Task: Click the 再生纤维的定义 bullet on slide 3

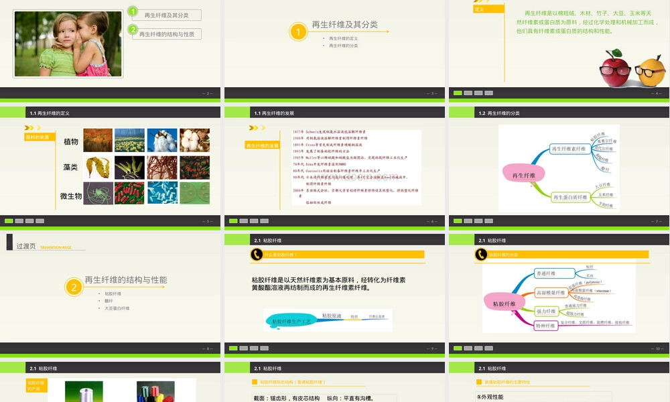Action: (x=343, y=38)
